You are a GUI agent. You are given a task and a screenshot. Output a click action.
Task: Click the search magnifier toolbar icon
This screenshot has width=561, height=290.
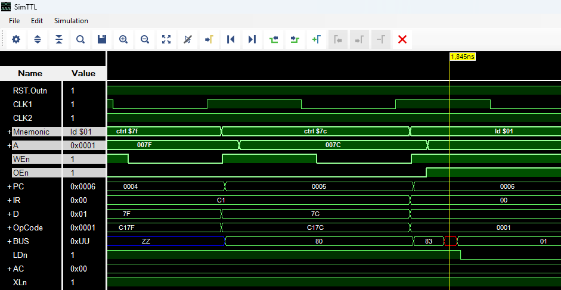click(x=80, y=39)
